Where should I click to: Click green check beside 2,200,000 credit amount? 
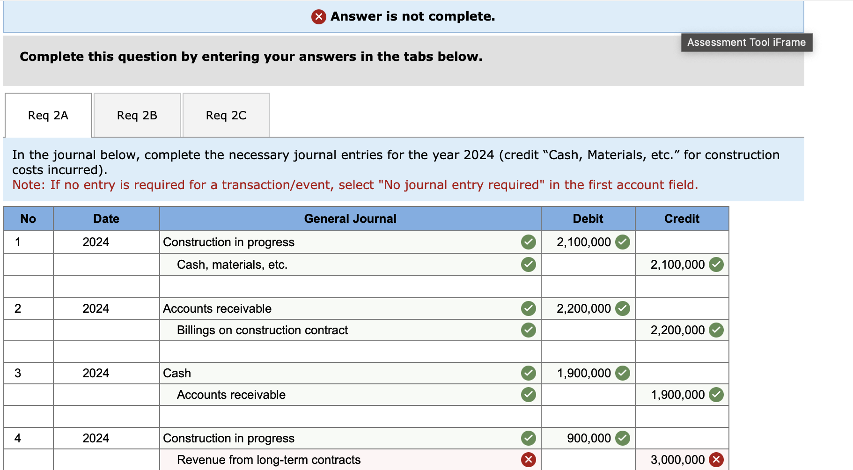pos(716,330)
